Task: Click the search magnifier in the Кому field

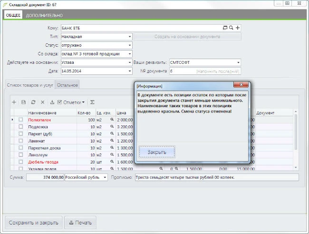Action: tap(231, 28)
